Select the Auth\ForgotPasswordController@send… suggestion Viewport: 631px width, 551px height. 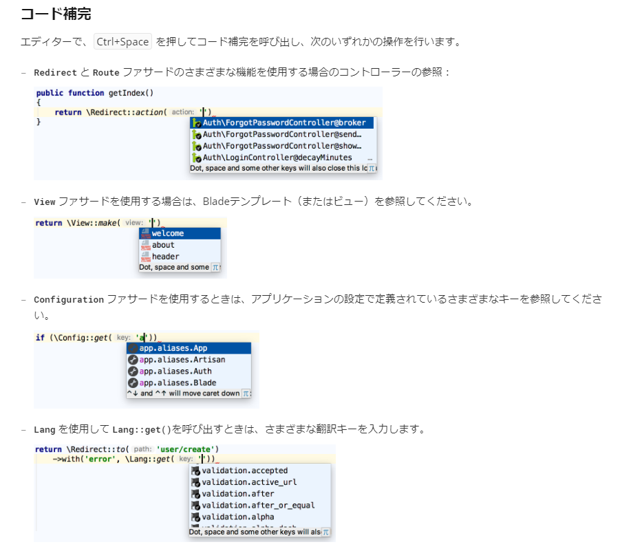coord(281,134)
